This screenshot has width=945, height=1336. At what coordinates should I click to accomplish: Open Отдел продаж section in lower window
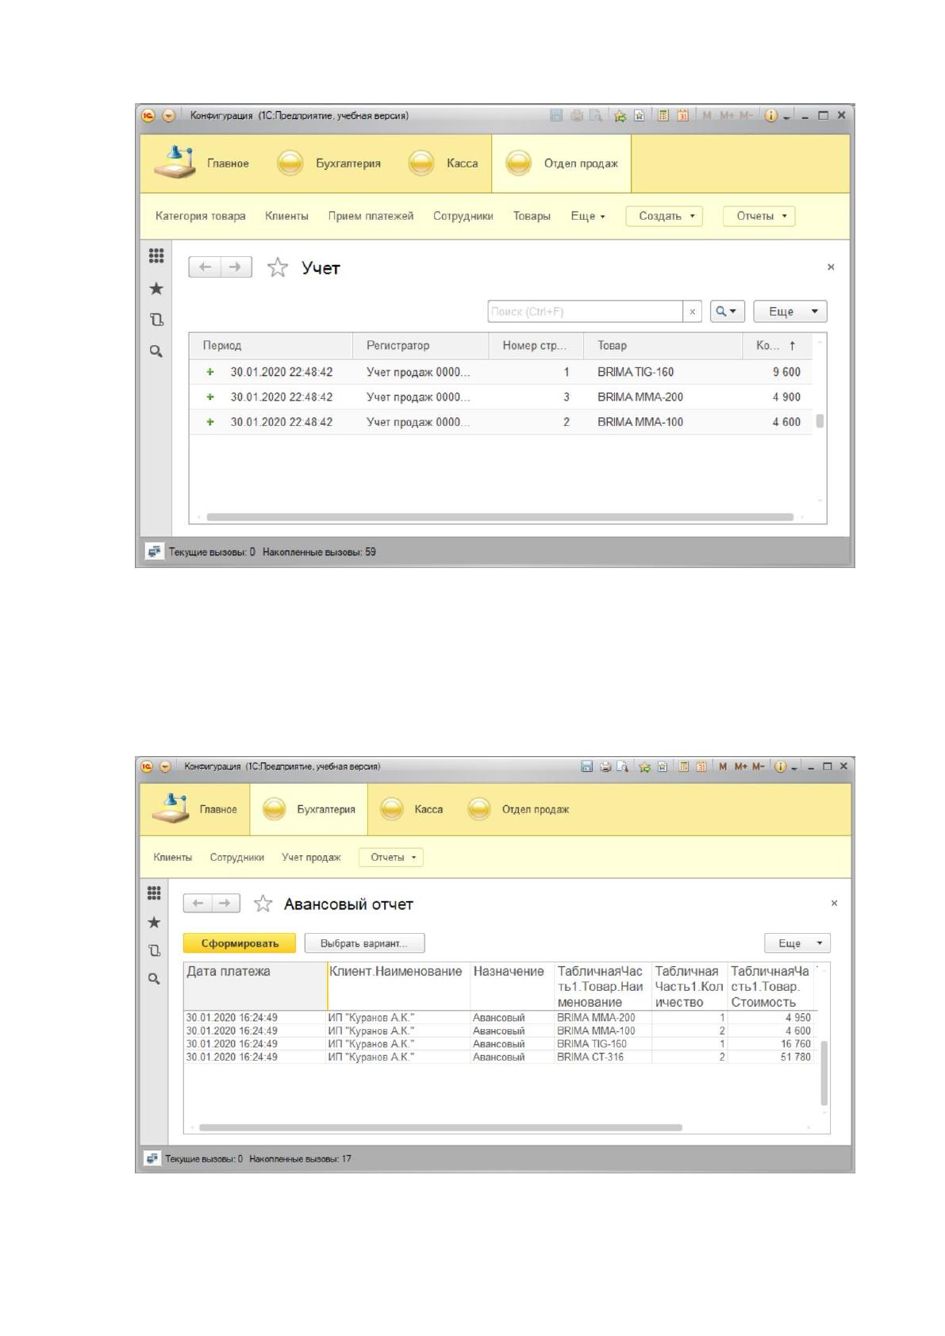point(518,809)
